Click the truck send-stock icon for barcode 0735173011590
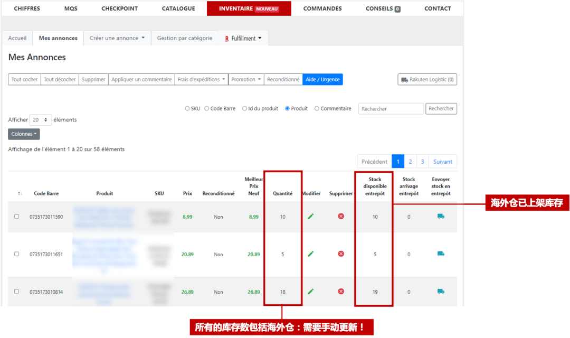 (x=441, y=217)
